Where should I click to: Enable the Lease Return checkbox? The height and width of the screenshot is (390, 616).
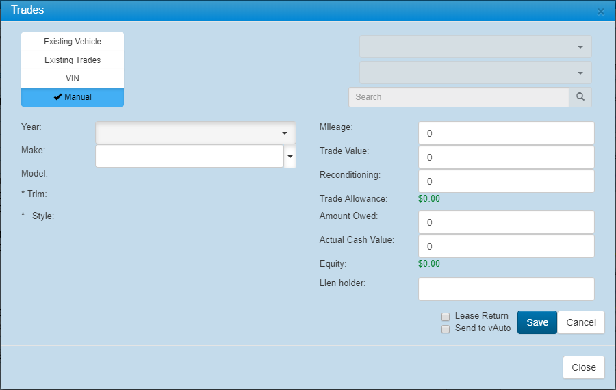click(446, 317)
